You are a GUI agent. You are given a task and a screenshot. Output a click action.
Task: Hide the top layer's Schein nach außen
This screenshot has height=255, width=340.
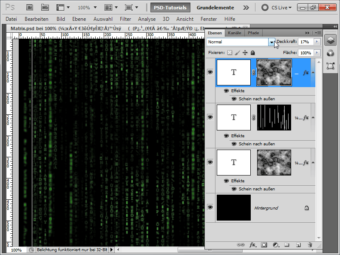234,99
